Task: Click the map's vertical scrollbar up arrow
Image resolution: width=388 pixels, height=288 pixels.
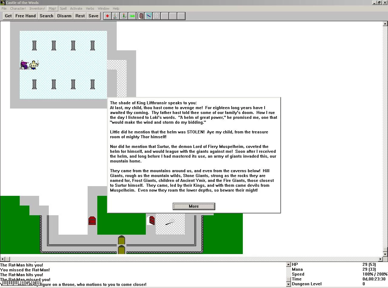Action: [385, 24]
